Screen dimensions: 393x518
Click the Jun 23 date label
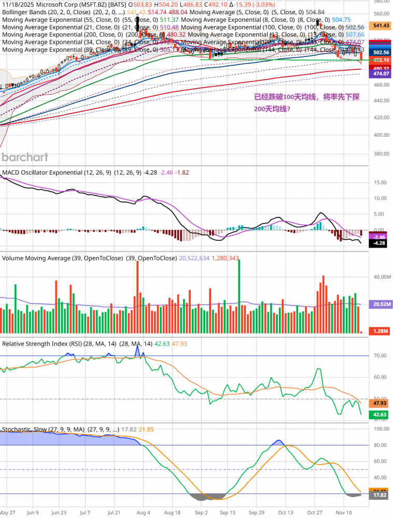59,513
